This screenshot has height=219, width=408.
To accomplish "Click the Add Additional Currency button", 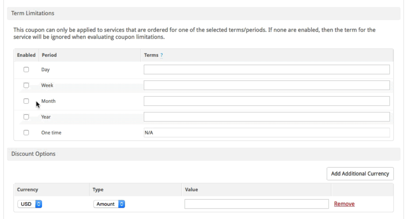I will point(360,173).
